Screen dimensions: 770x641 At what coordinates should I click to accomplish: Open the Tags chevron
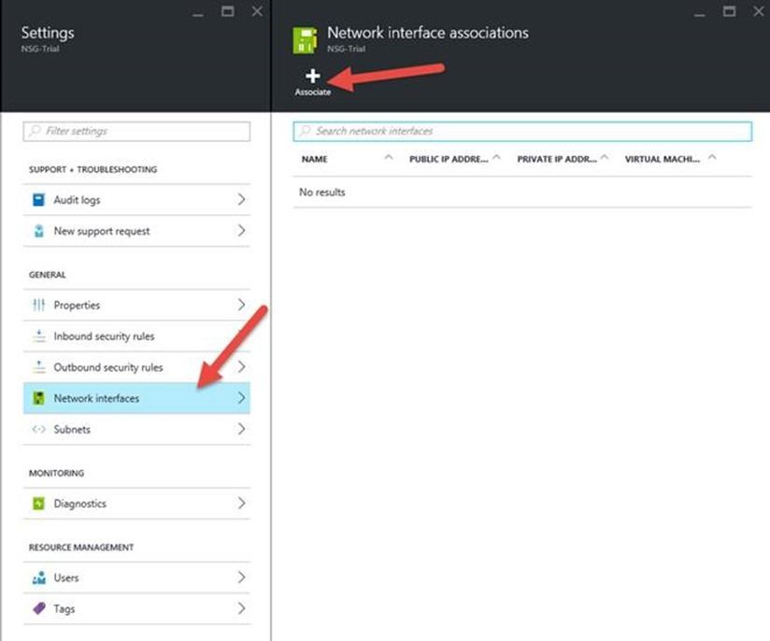click(x=241, y=608)
